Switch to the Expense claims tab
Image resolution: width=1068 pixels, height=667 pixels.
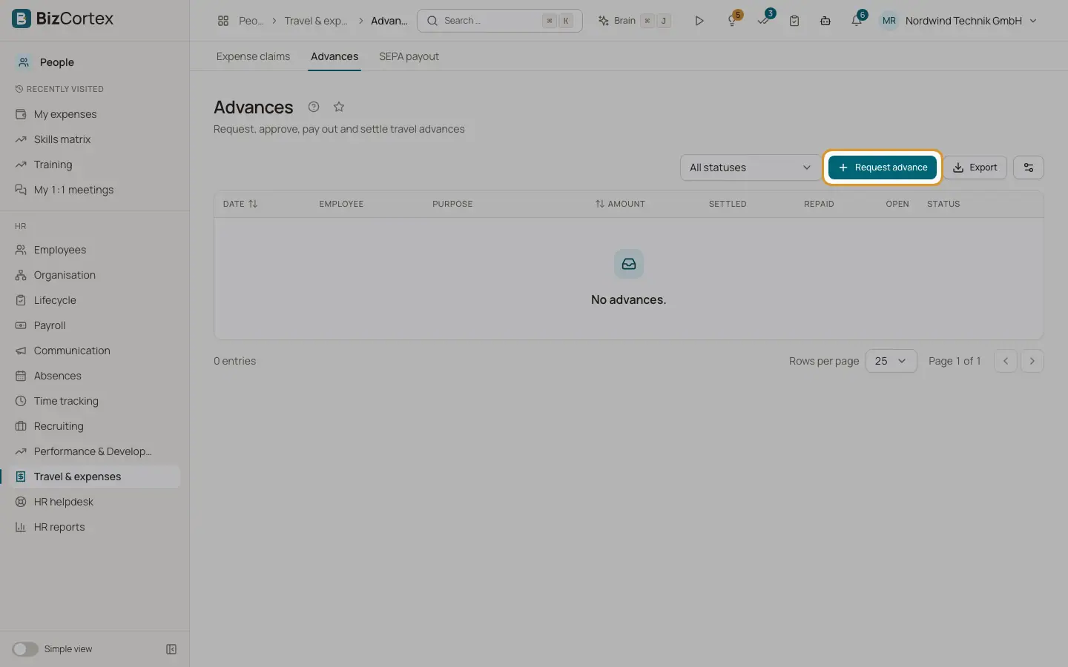click(x=253, y=56)
